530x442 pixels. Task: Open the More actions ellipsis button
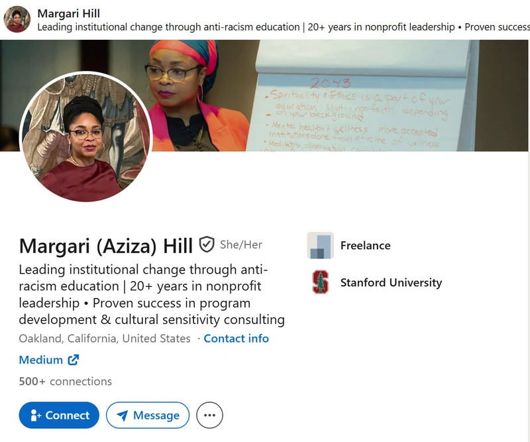coord(209,415)
